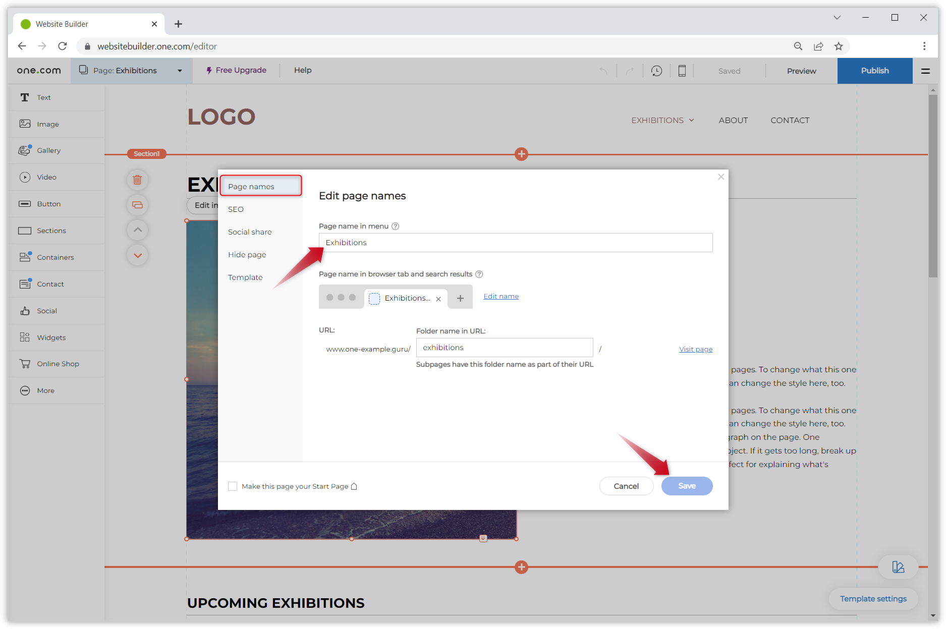
Task: Switch to the Hide page tab
Action: click(x=247, y=255)
